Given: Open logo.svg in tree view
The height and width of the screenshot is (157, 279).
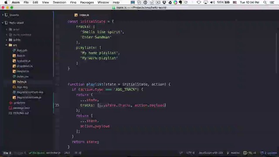Looking at the screenshot, I should coord(22,87).
